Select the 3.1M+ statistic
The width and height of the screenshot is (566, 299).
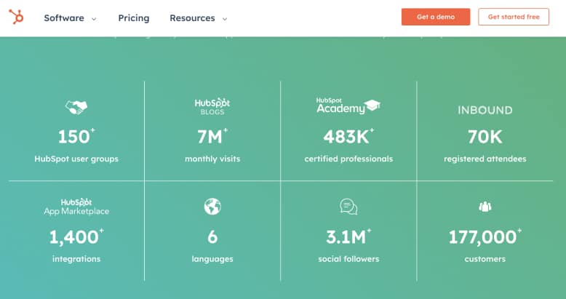point(348,237)
